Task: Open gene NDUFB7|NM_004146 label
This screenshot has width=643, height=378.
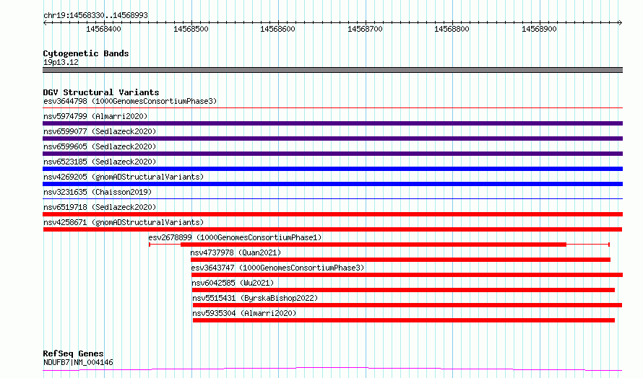Action: pos(78,362)
